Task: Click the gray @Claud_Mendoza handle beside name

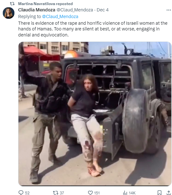Action: [x=75, y=10]
